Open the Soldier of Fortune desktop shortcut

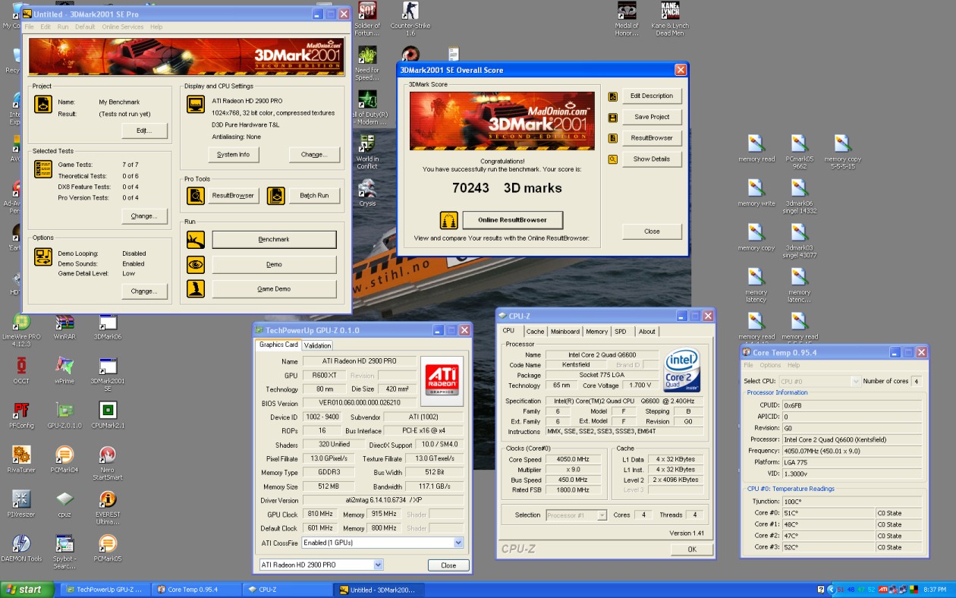(x=367, y=19)
